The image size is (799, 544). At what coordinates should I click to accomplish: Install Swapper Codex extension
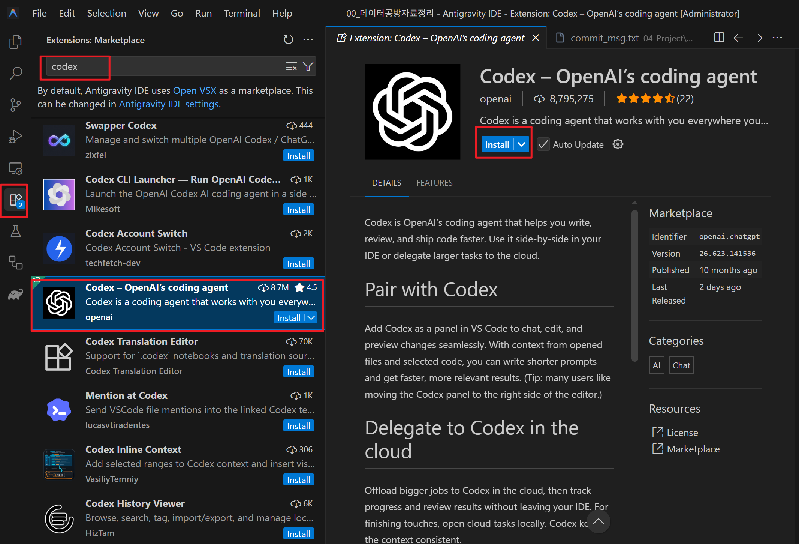pyautogui.click(x=298, y=156)
